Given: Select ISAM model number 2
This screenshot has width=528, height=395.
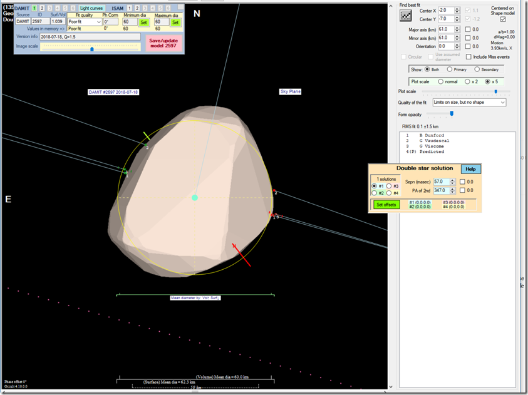Looking at the screenshot, I should coord(137,8).
